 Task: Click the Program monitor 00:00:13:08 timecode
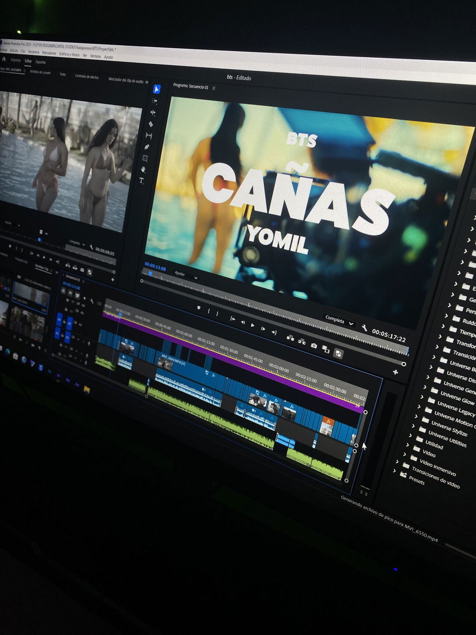click(x=155, y=267)
